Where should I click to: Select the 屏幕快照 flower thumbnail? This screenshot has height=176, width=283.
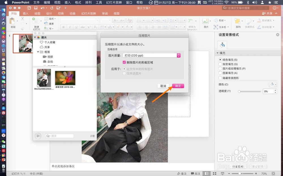coord(65,78)
